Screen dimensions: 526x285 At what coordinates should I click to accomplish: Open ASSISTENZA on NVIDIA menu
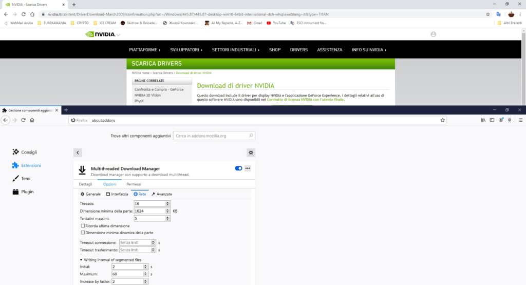click(330, 50)
